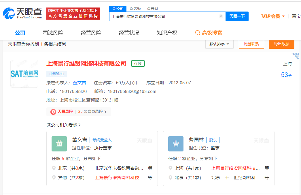Open SAT培训网 company logo thumbnail

tap(24, 74)
